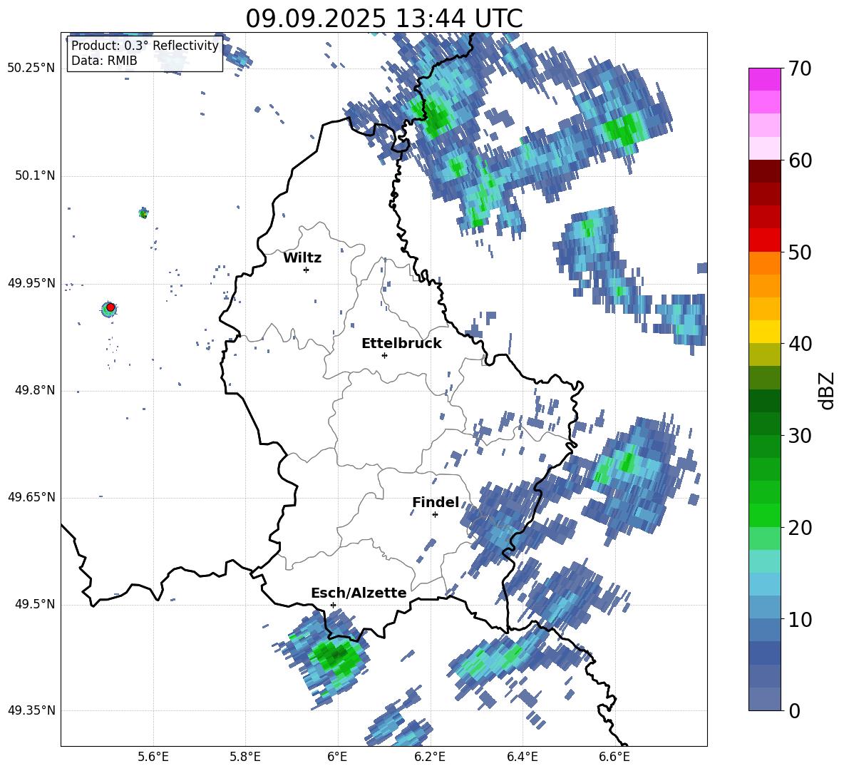Pick the orange swatch below 50
The height and width of the screenshot is (771, 844).
[x=764, y=263]
